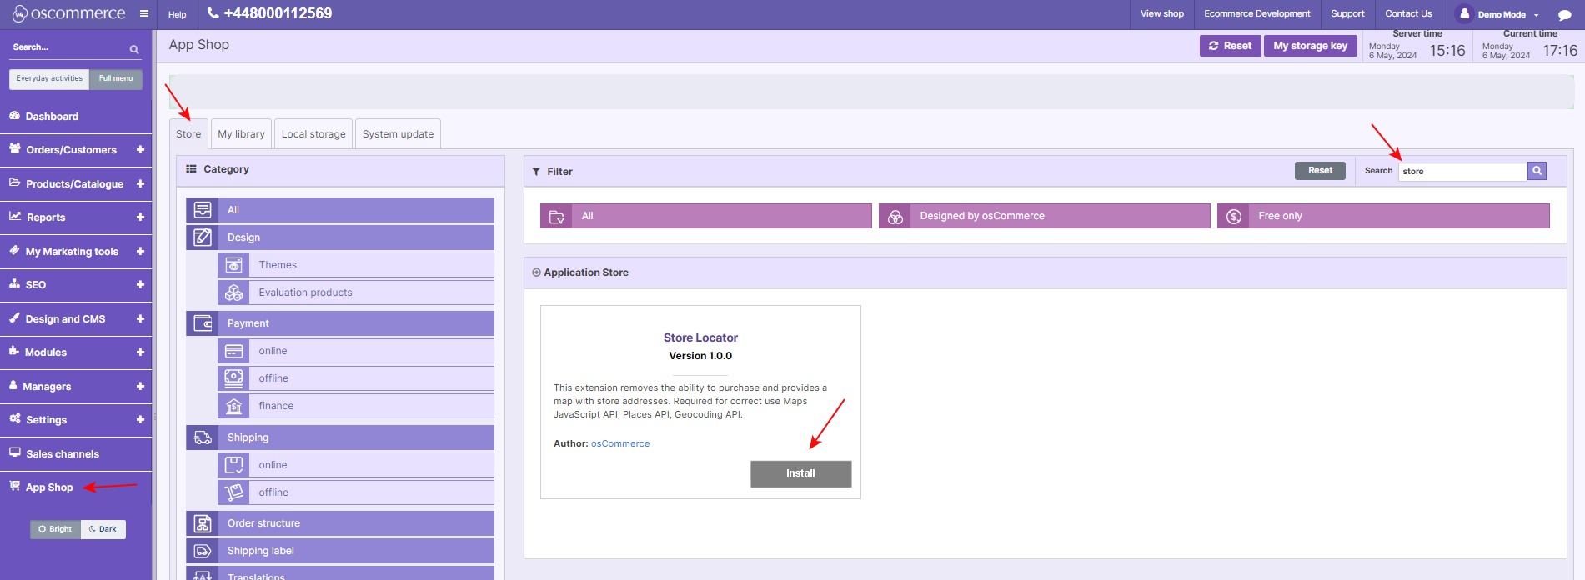Click the Design category pencil icon
This screenshot has width=1585, height=580.
(x=203, y=237)
